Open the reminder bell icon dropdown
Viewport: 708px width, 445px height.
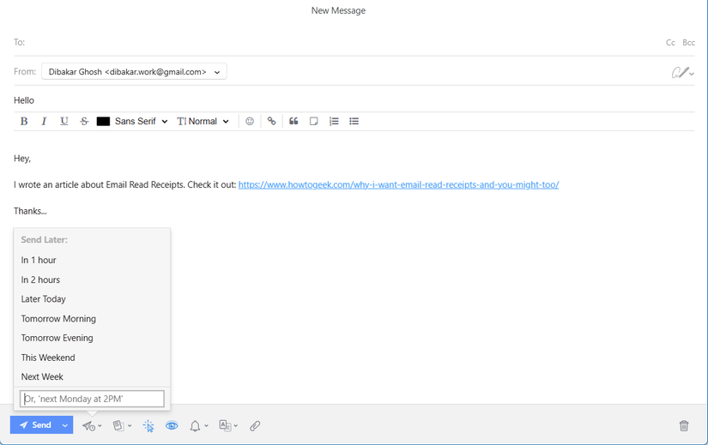[x=199, y=425]
